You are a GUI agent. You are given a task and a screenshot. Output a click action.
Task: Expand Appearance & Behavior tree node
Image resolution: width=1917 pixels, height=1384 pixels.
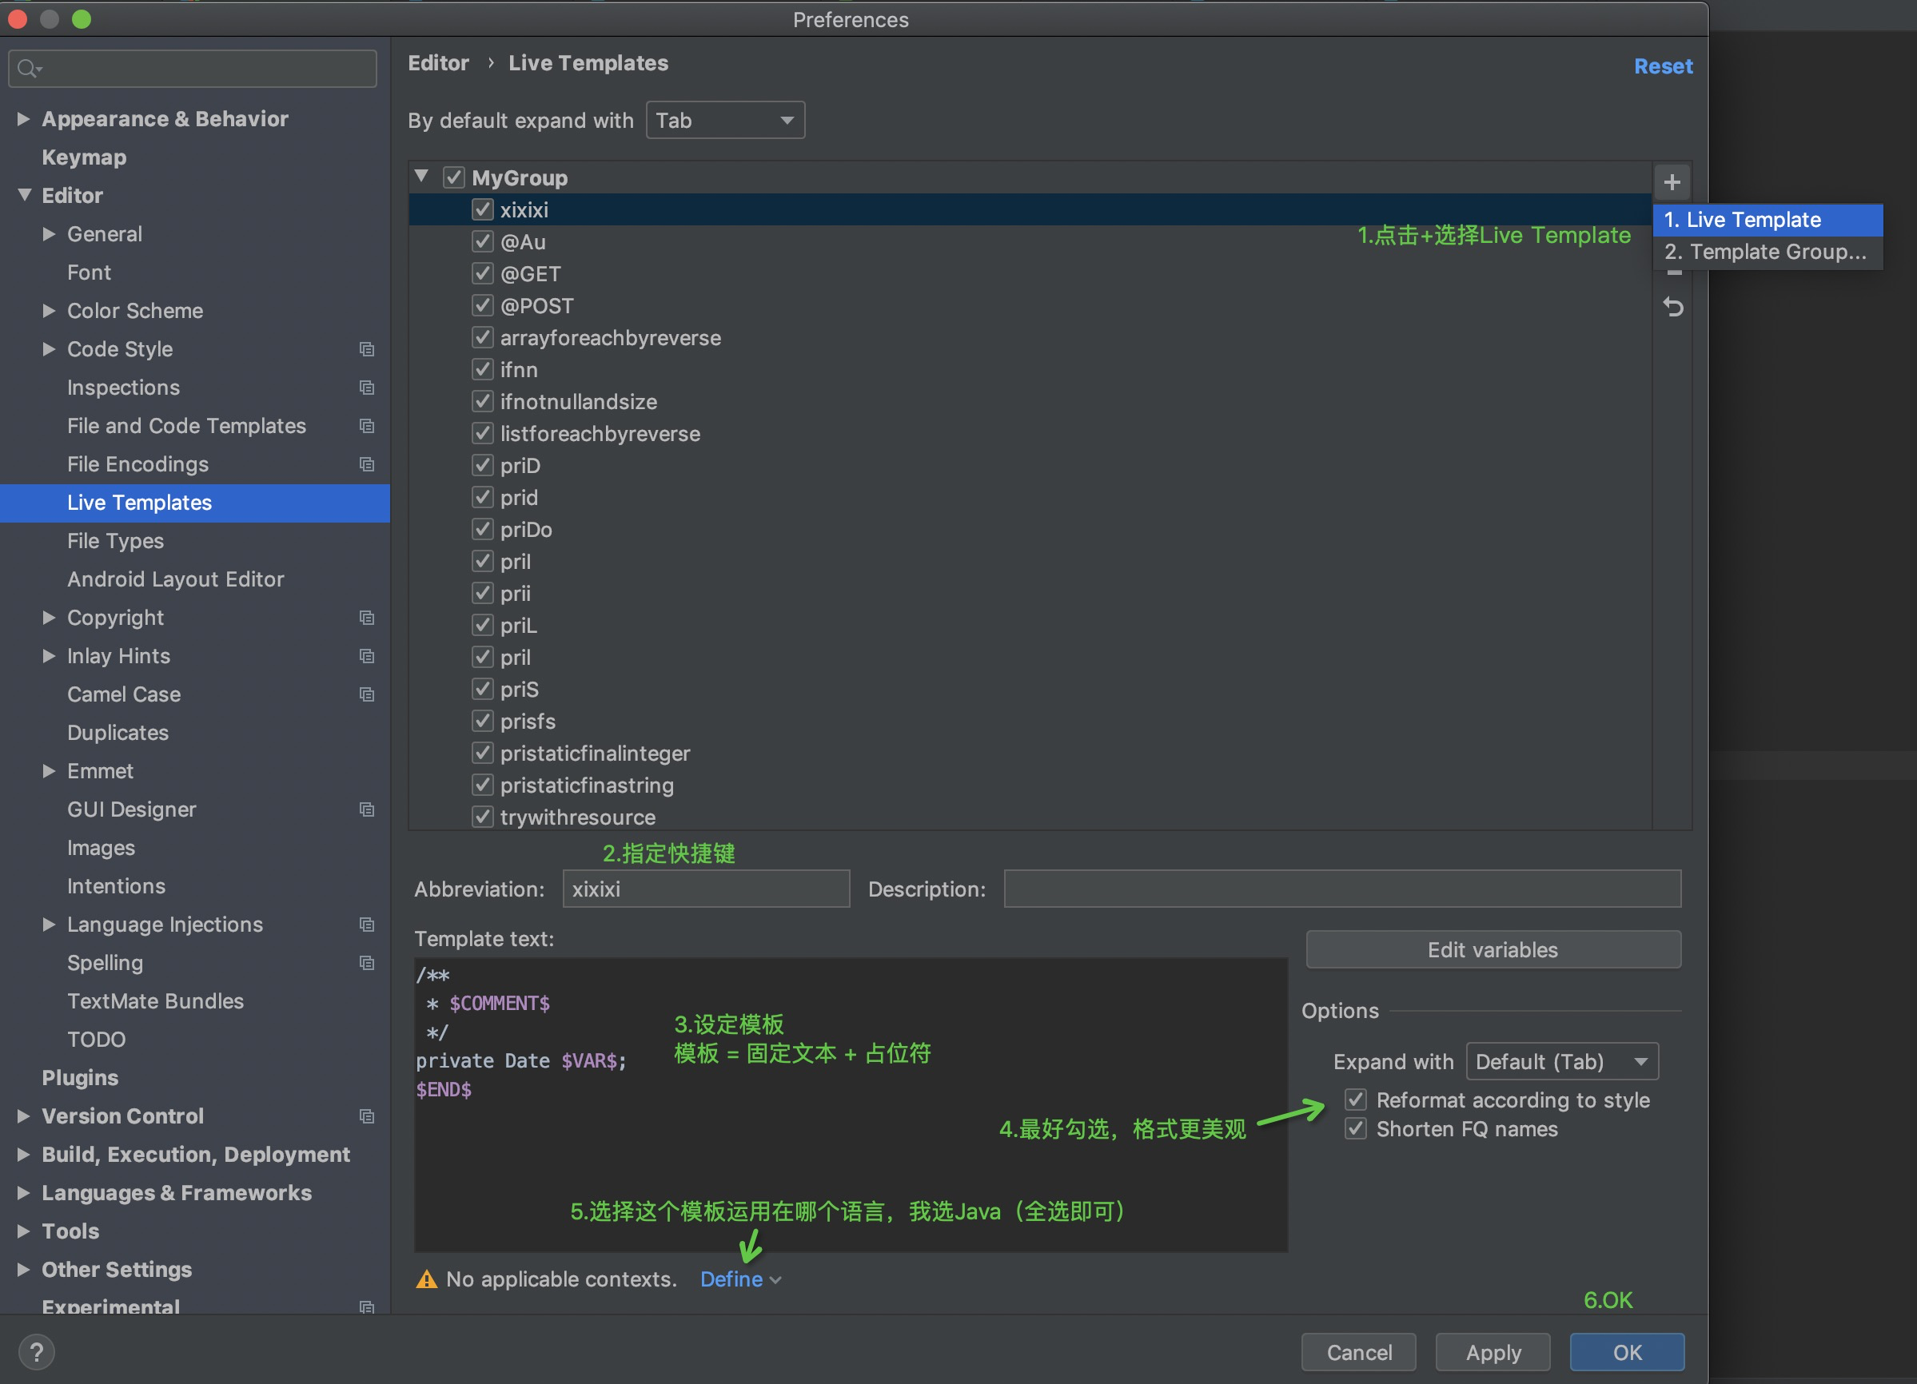[x=24, y=119]
